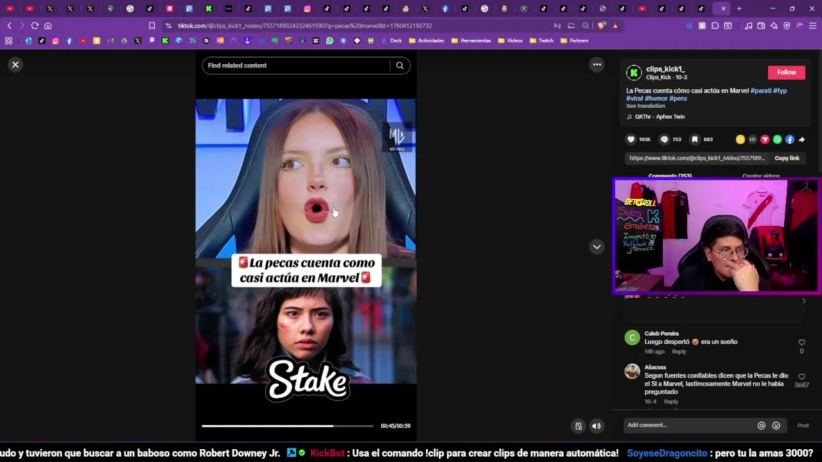Open the Twitch bookmarks folder
The height and width of the screenshot is (462, 822).
[541, 40]
